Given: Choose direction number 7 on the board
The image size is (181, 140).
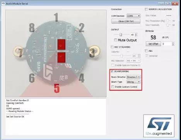Looking at the screenshot, I should point(20,52).
